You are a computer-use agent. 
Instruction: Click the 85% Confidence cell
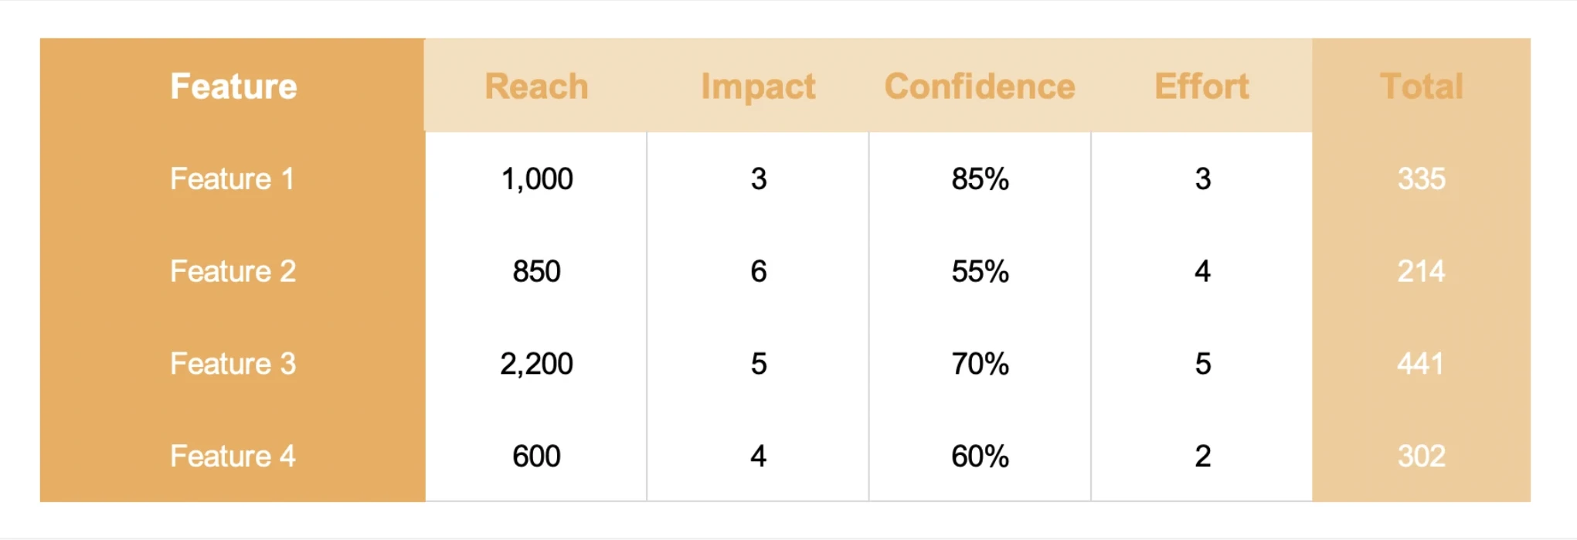point(980,178)
